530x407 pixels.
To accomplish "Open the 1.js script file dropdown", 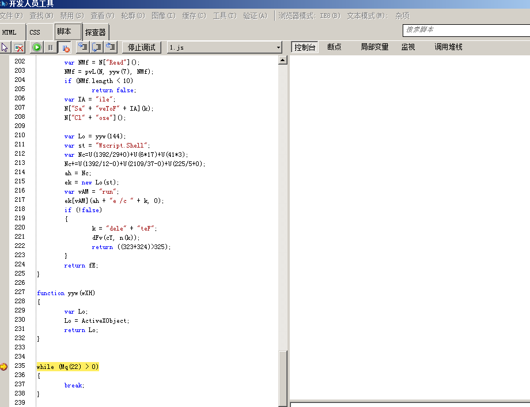I will (x=225, y=47).
